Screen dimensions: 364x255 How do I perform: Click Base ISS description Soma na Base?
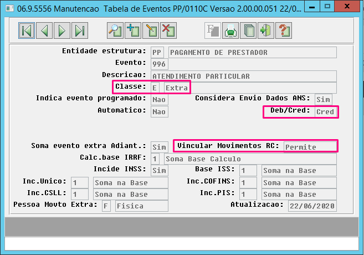pos(299,171)
